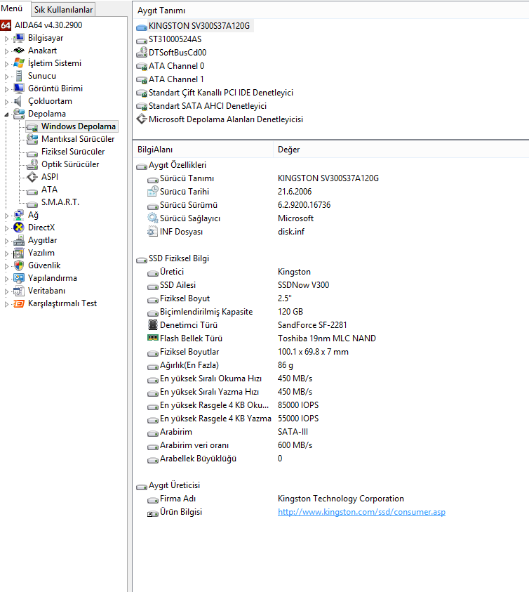Collapse the Depolama tree node

pos(6,114)
